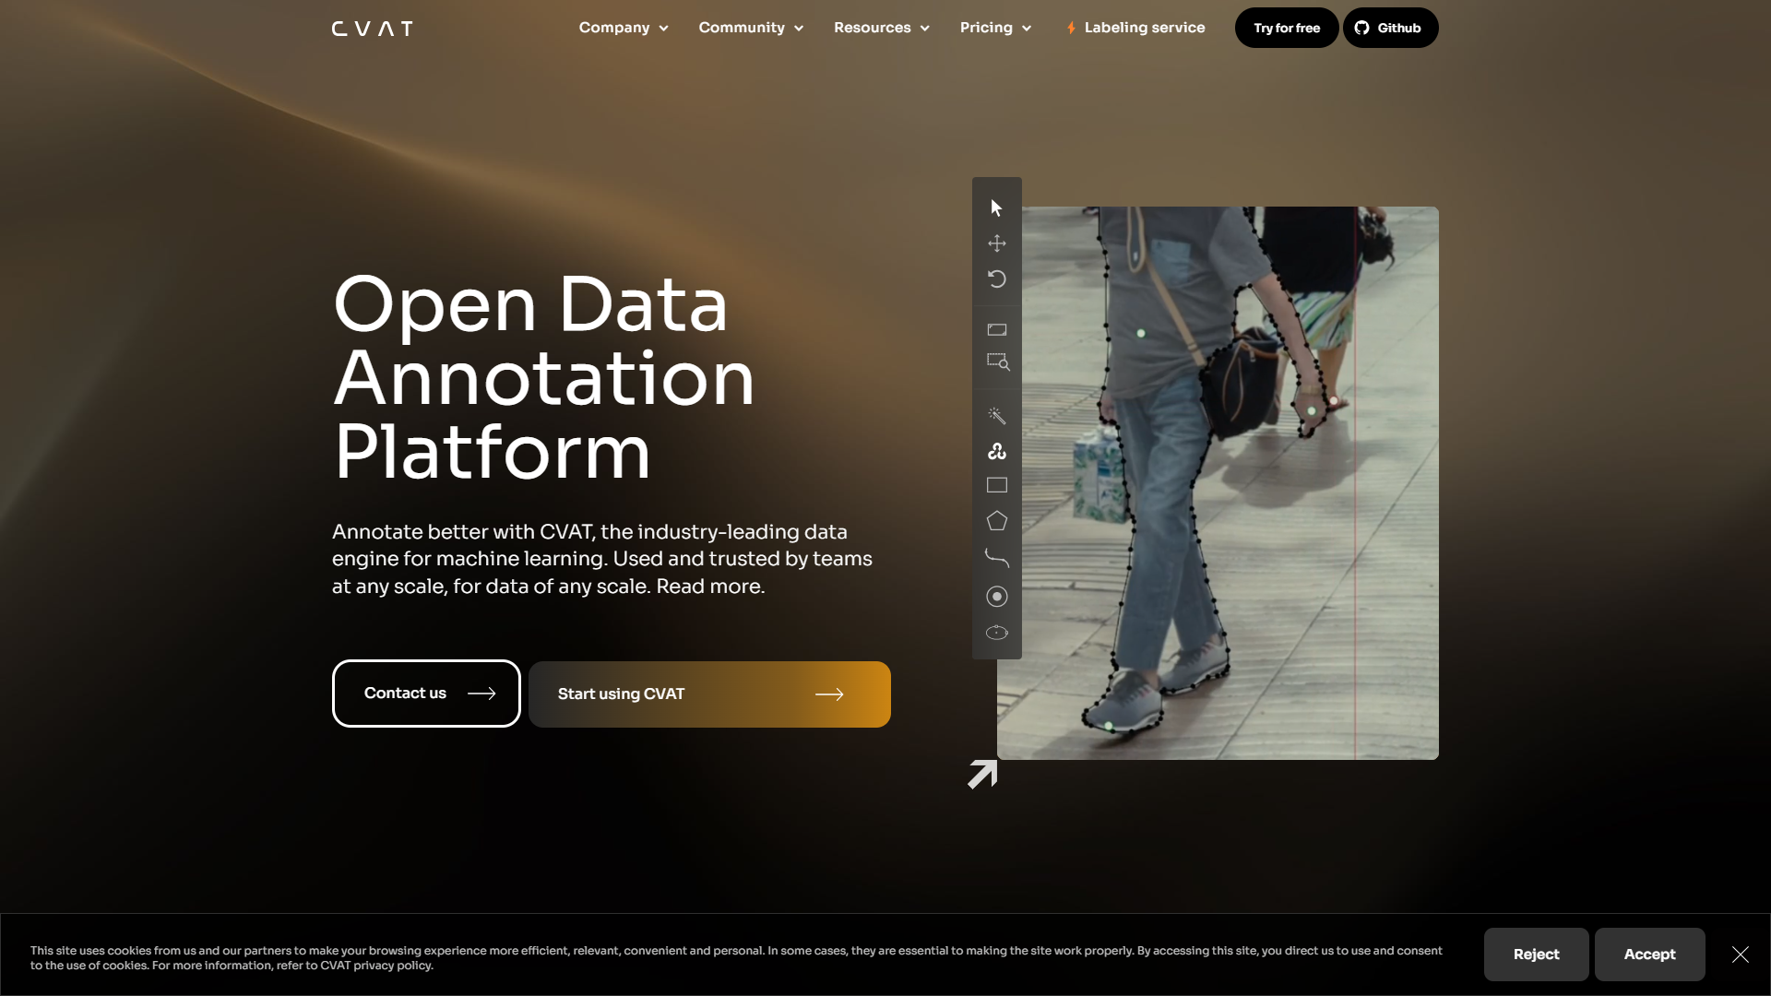
Task: Activate the zoom region tool
Action: click(996, 362)
